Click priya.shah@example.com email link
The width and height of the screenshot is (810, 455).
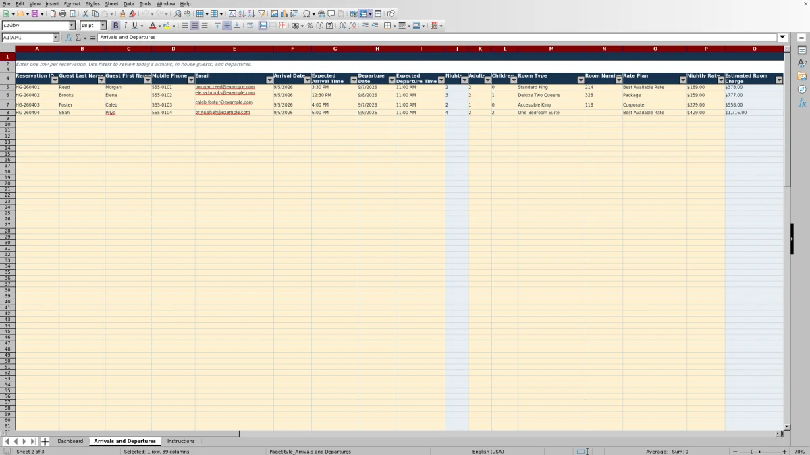[x=223, y=113]
